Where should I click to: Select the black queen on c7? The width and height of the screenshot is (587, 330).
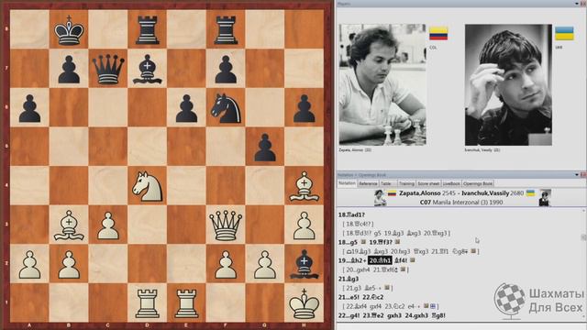[108, 69]
